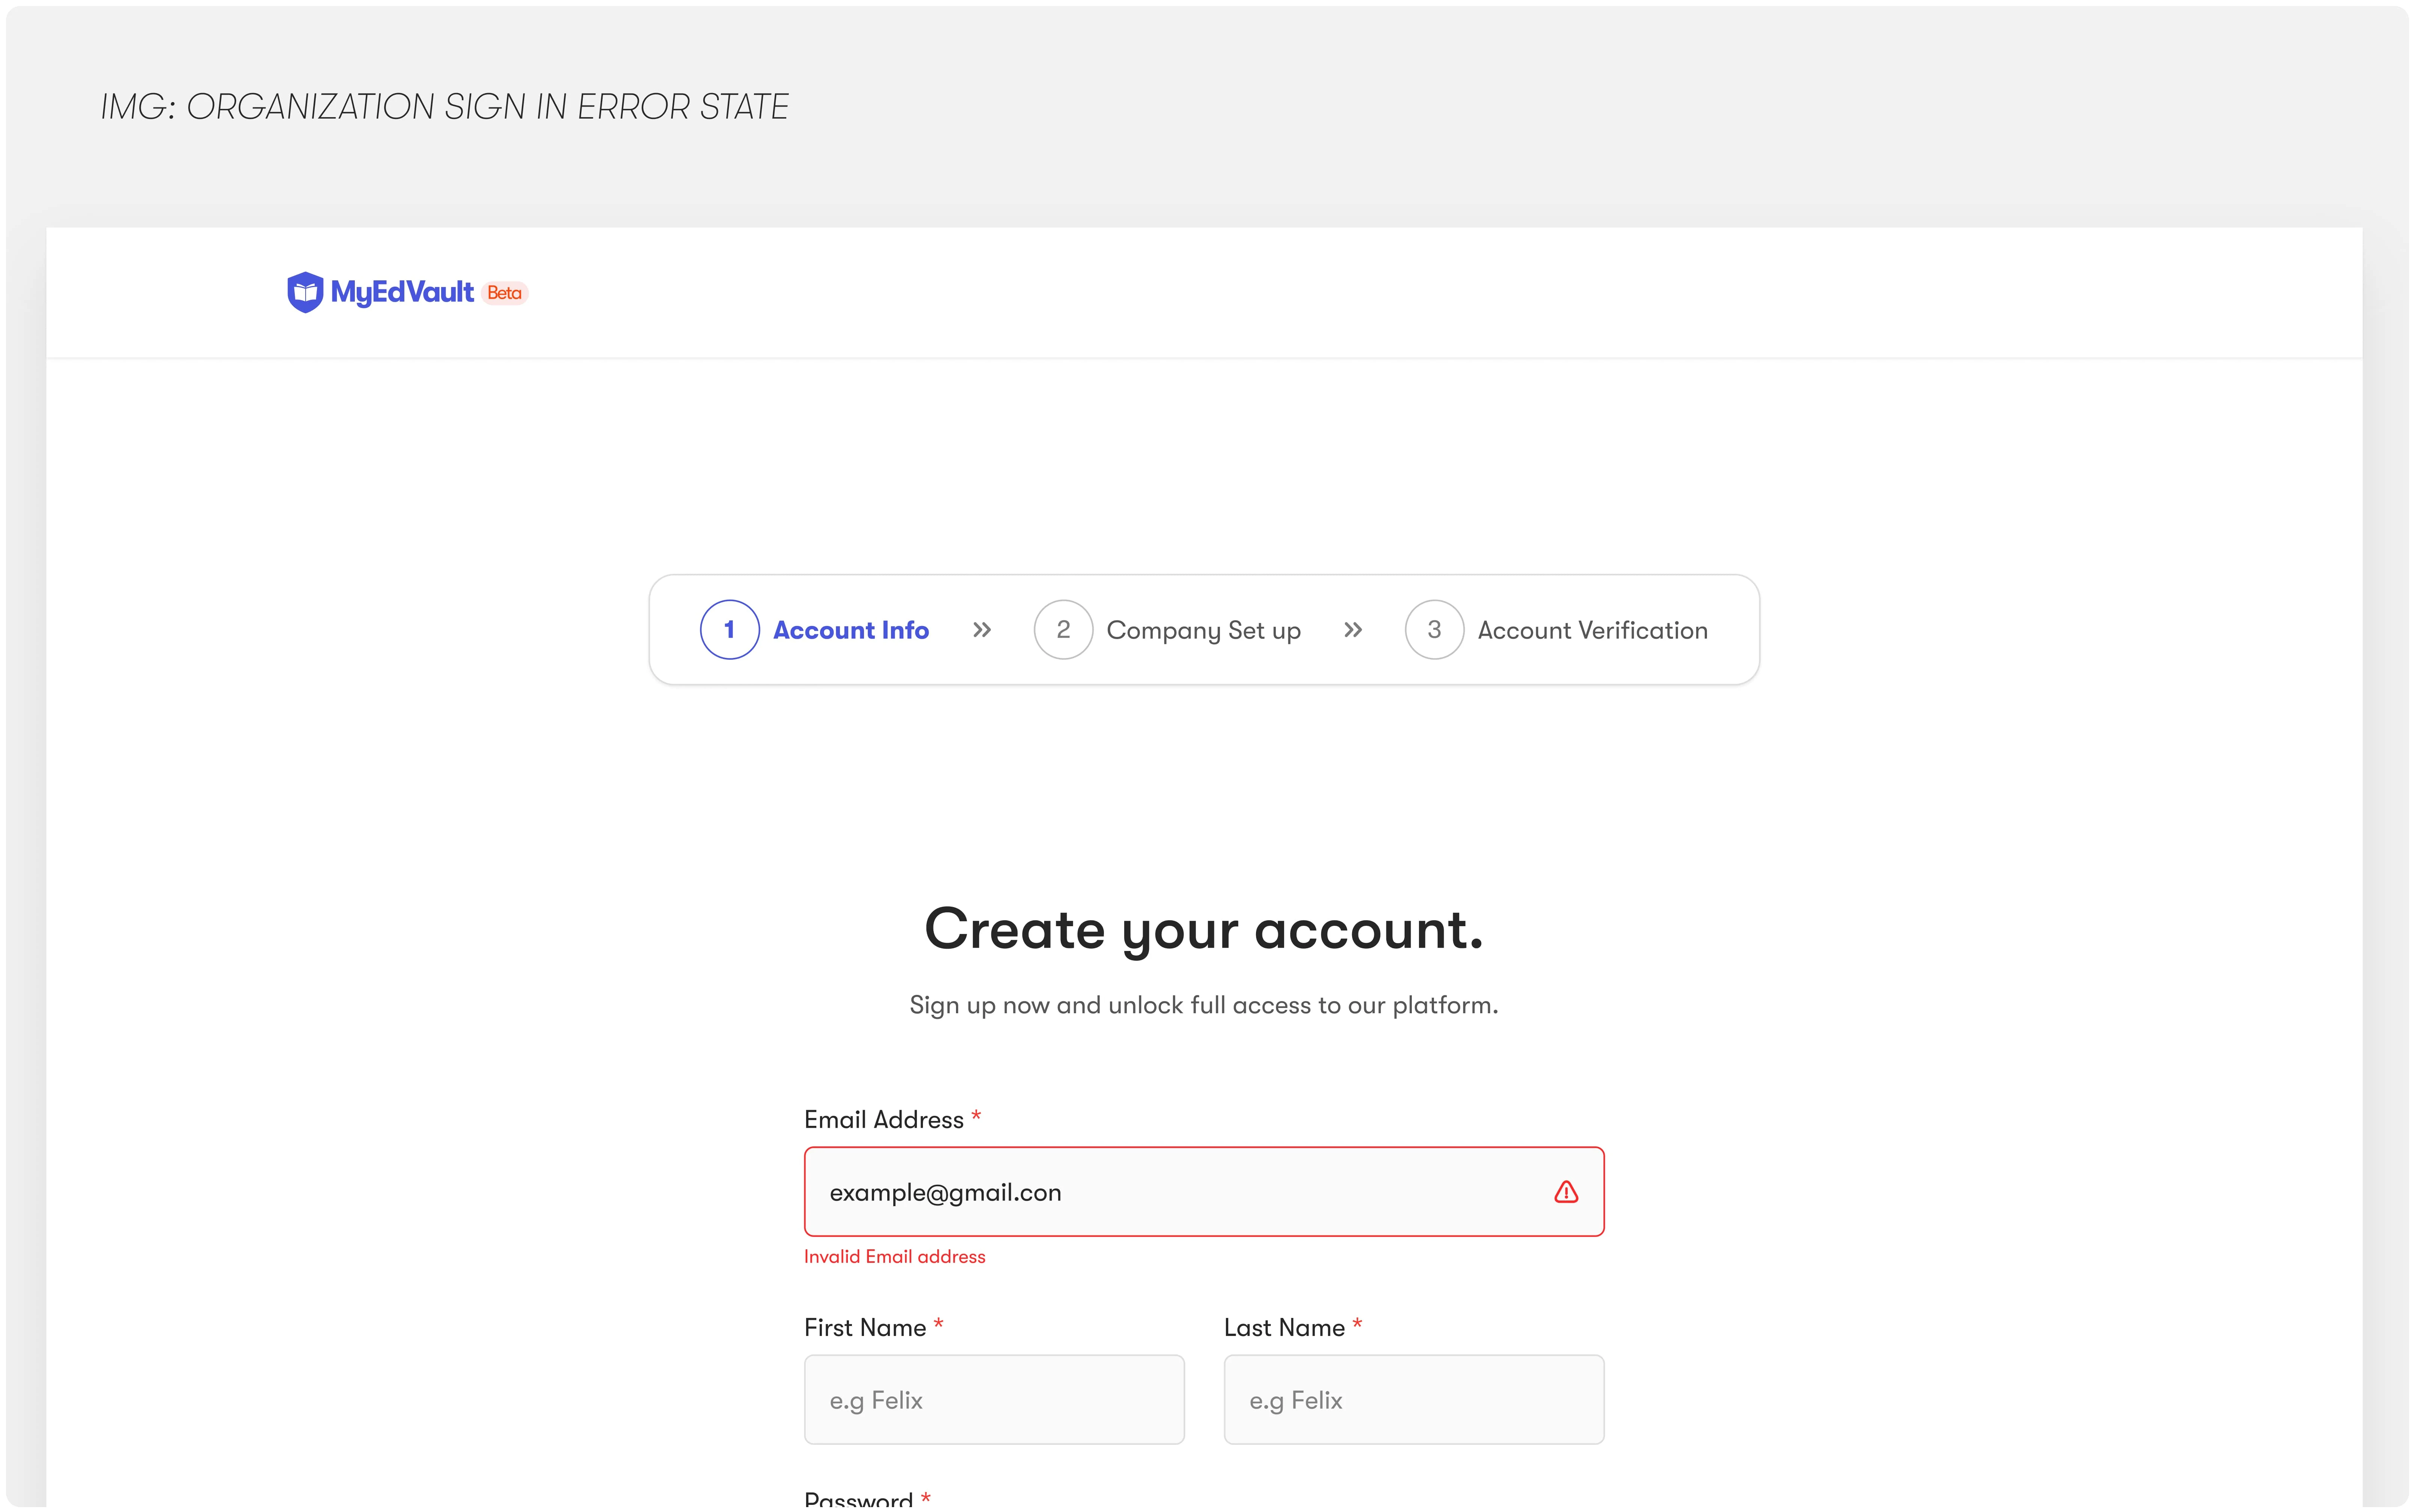The image size is (2414, 1512).
Task: Focus the Last Name input field
Action: click(x=1414, y=1400)
